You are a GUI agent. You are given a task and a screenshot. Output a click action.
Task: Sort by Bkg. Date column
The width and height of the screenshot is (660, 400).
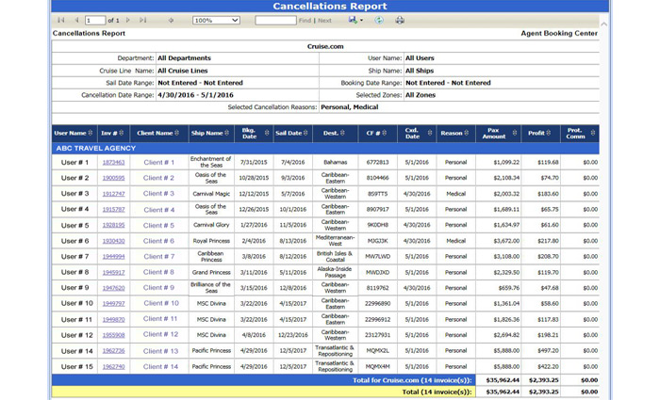[x=267, y=133]
